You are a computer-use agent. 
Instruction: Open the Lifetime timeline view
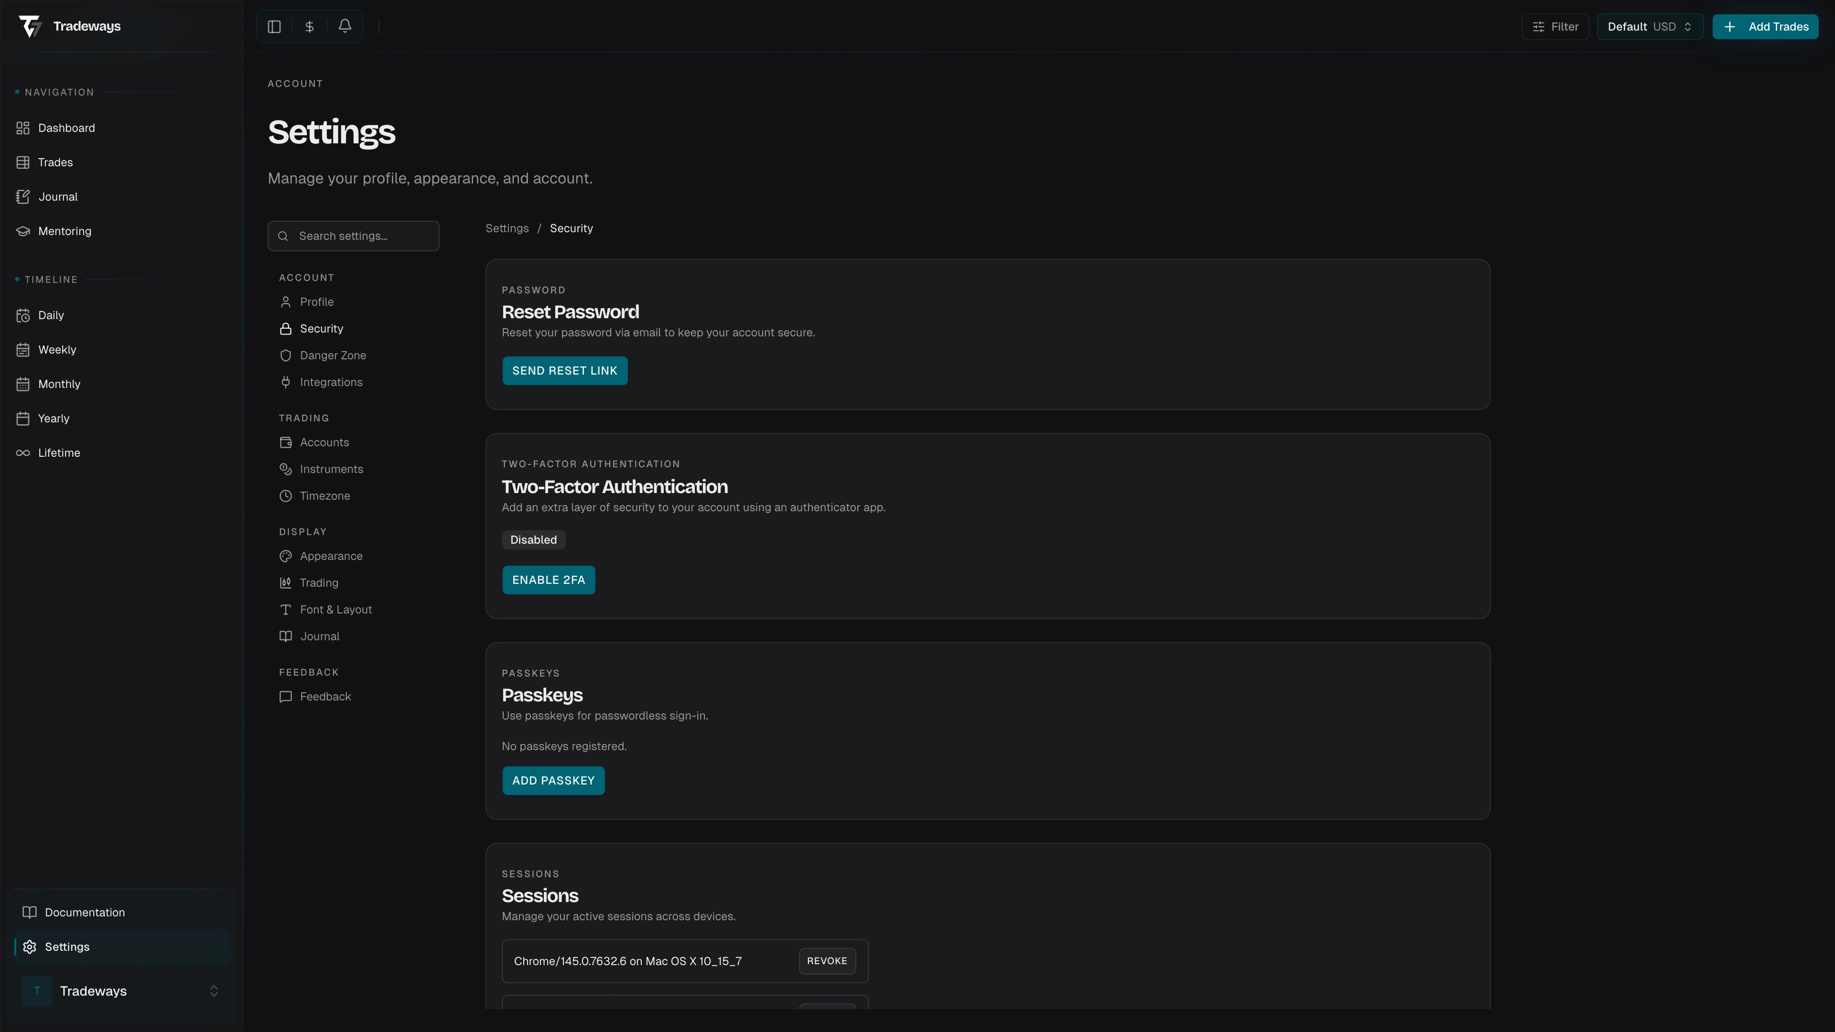[x=58, y=452]
